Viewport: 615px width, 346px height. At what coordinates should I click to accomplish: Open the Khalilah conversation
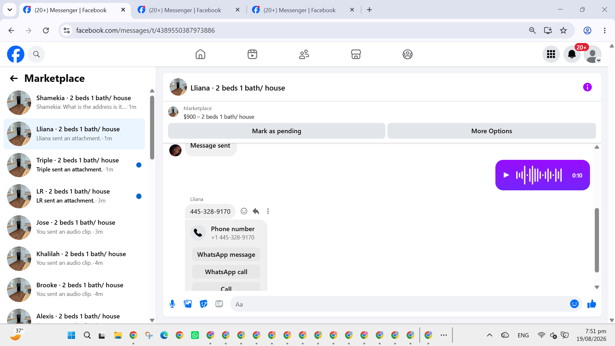(74, 258)
